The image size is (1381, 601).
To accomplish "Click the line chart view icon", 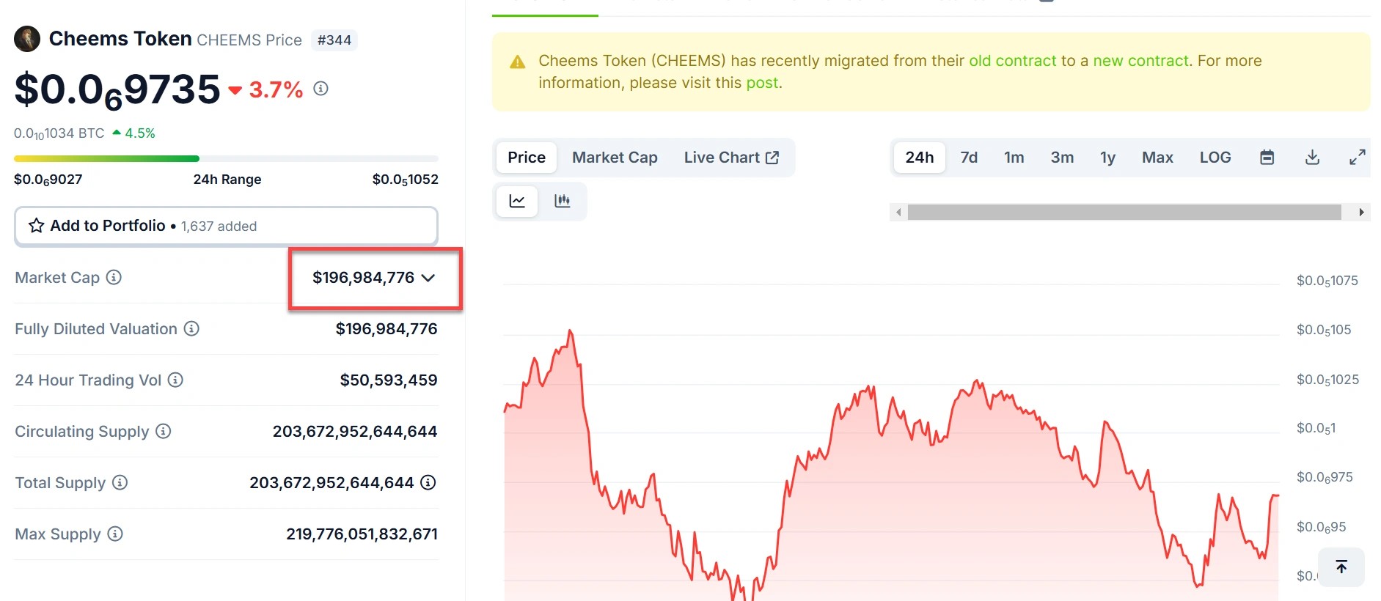I will [517, 201].
